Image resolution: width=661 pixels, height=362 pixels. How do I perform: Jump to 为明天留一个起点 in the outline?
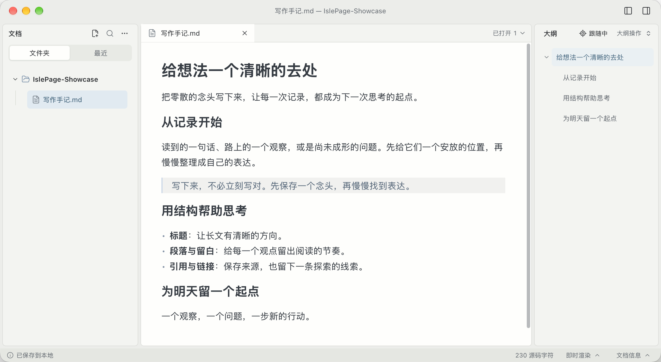[x=590, y=118]
